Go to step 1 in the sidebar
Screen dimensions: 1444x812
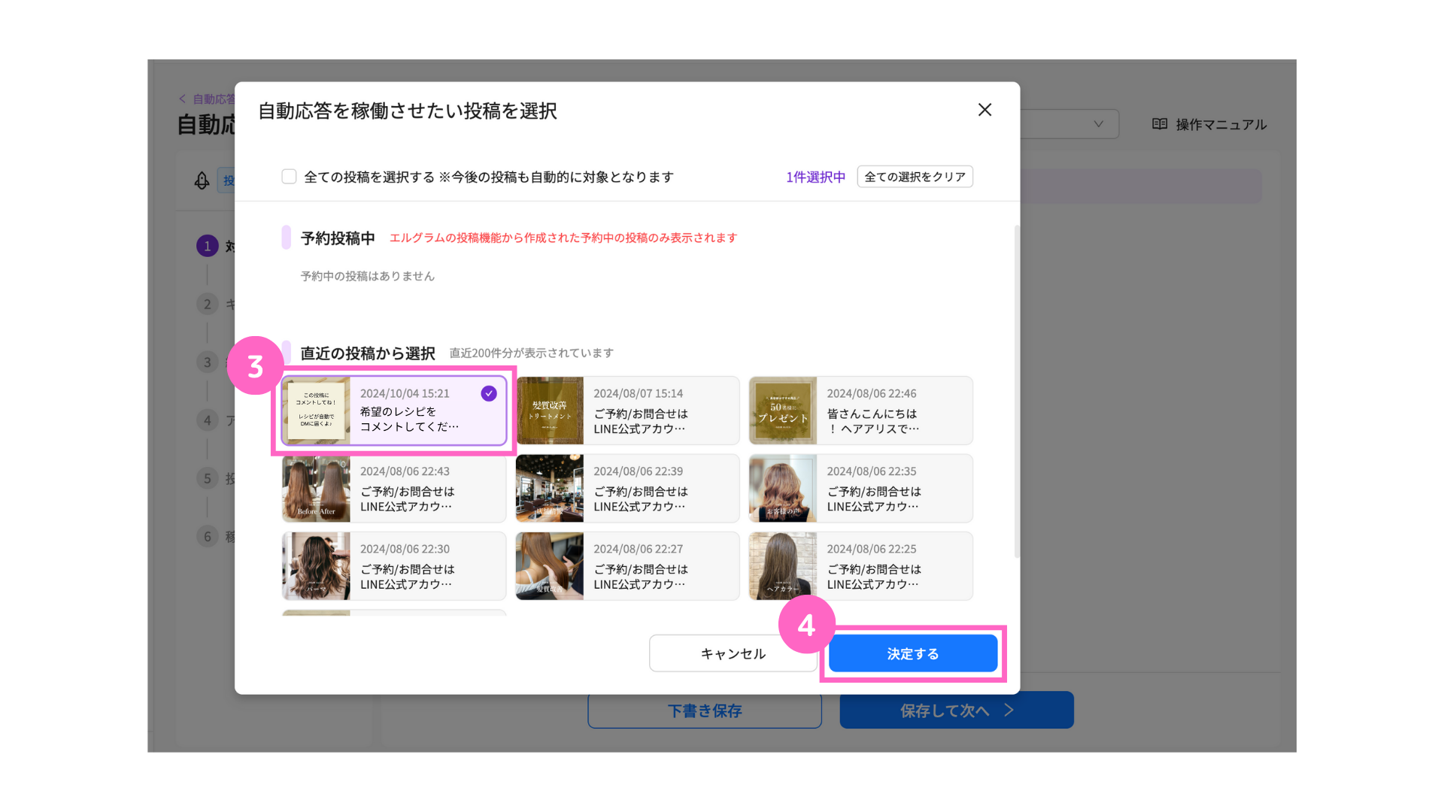click(x=208, y=246)
